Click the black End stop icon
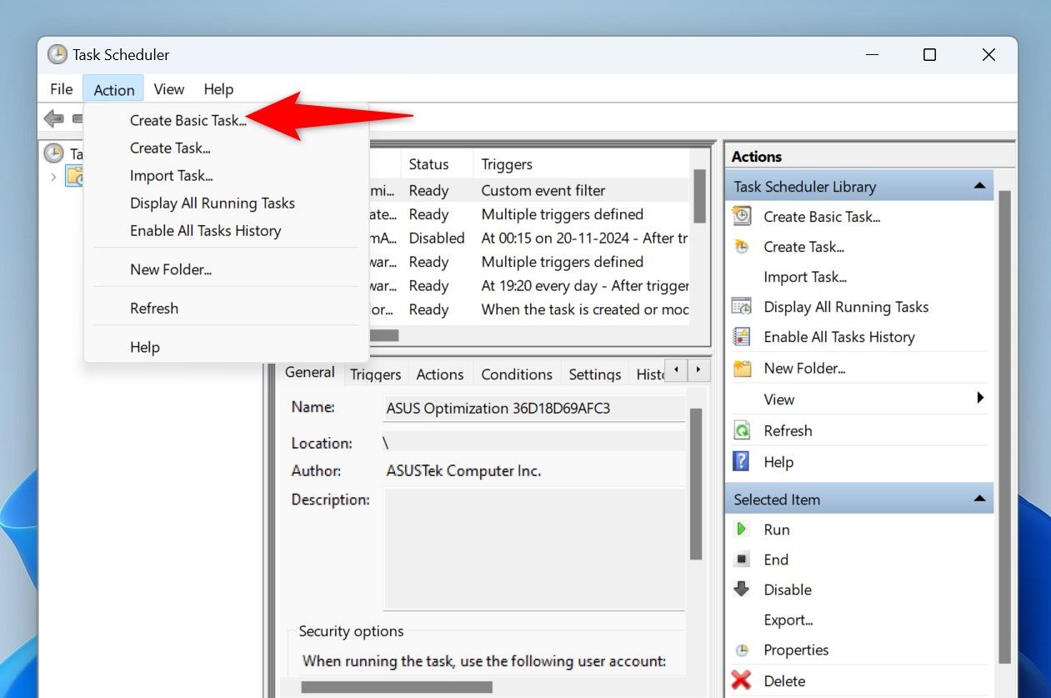The width and height of the screenshot is (1051, 698). point(741,560)
